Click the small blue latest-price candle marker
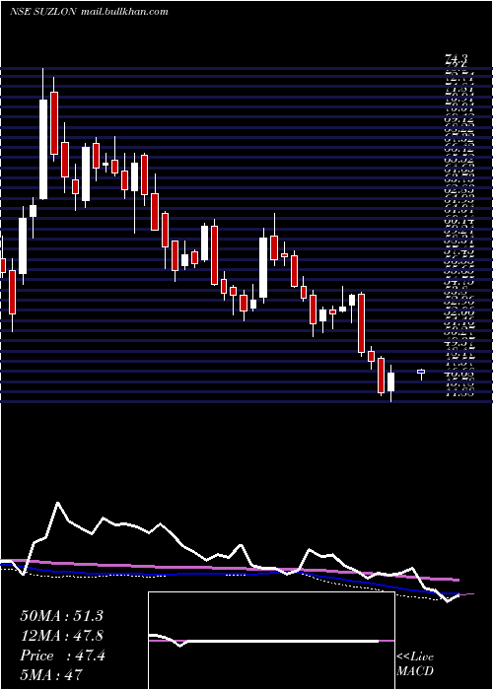Screen dimensions: 493x690 [421, 373]
